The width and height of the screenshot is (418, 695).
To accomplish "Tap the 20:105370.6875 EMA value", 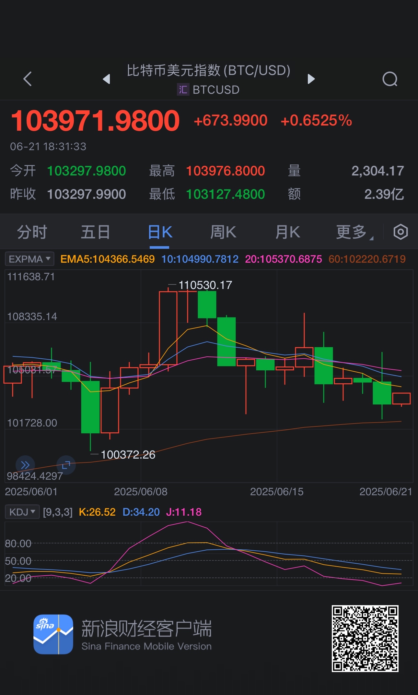I will [x=284, y=259].
